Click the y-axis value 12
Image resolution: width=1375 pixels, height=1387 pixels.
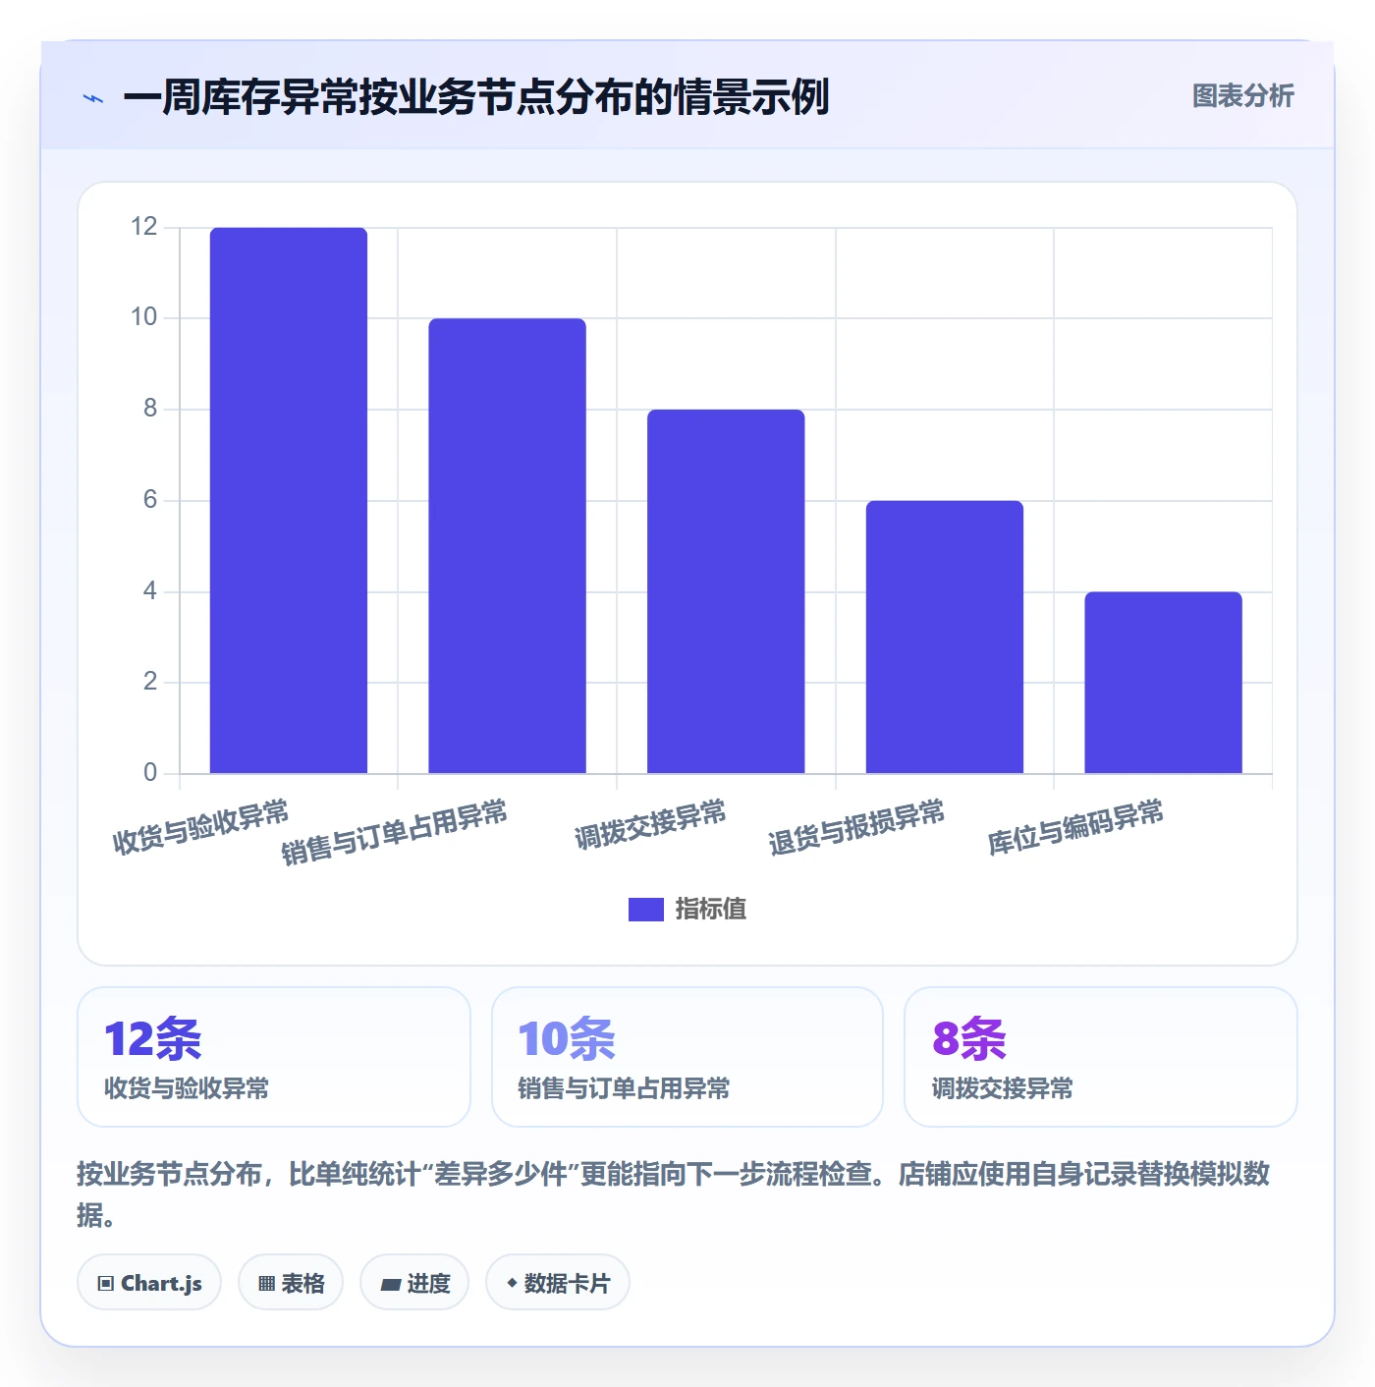click(x=143, y=227)
